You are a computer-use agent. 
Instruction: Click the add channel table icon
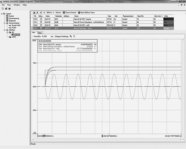[34, 12]
